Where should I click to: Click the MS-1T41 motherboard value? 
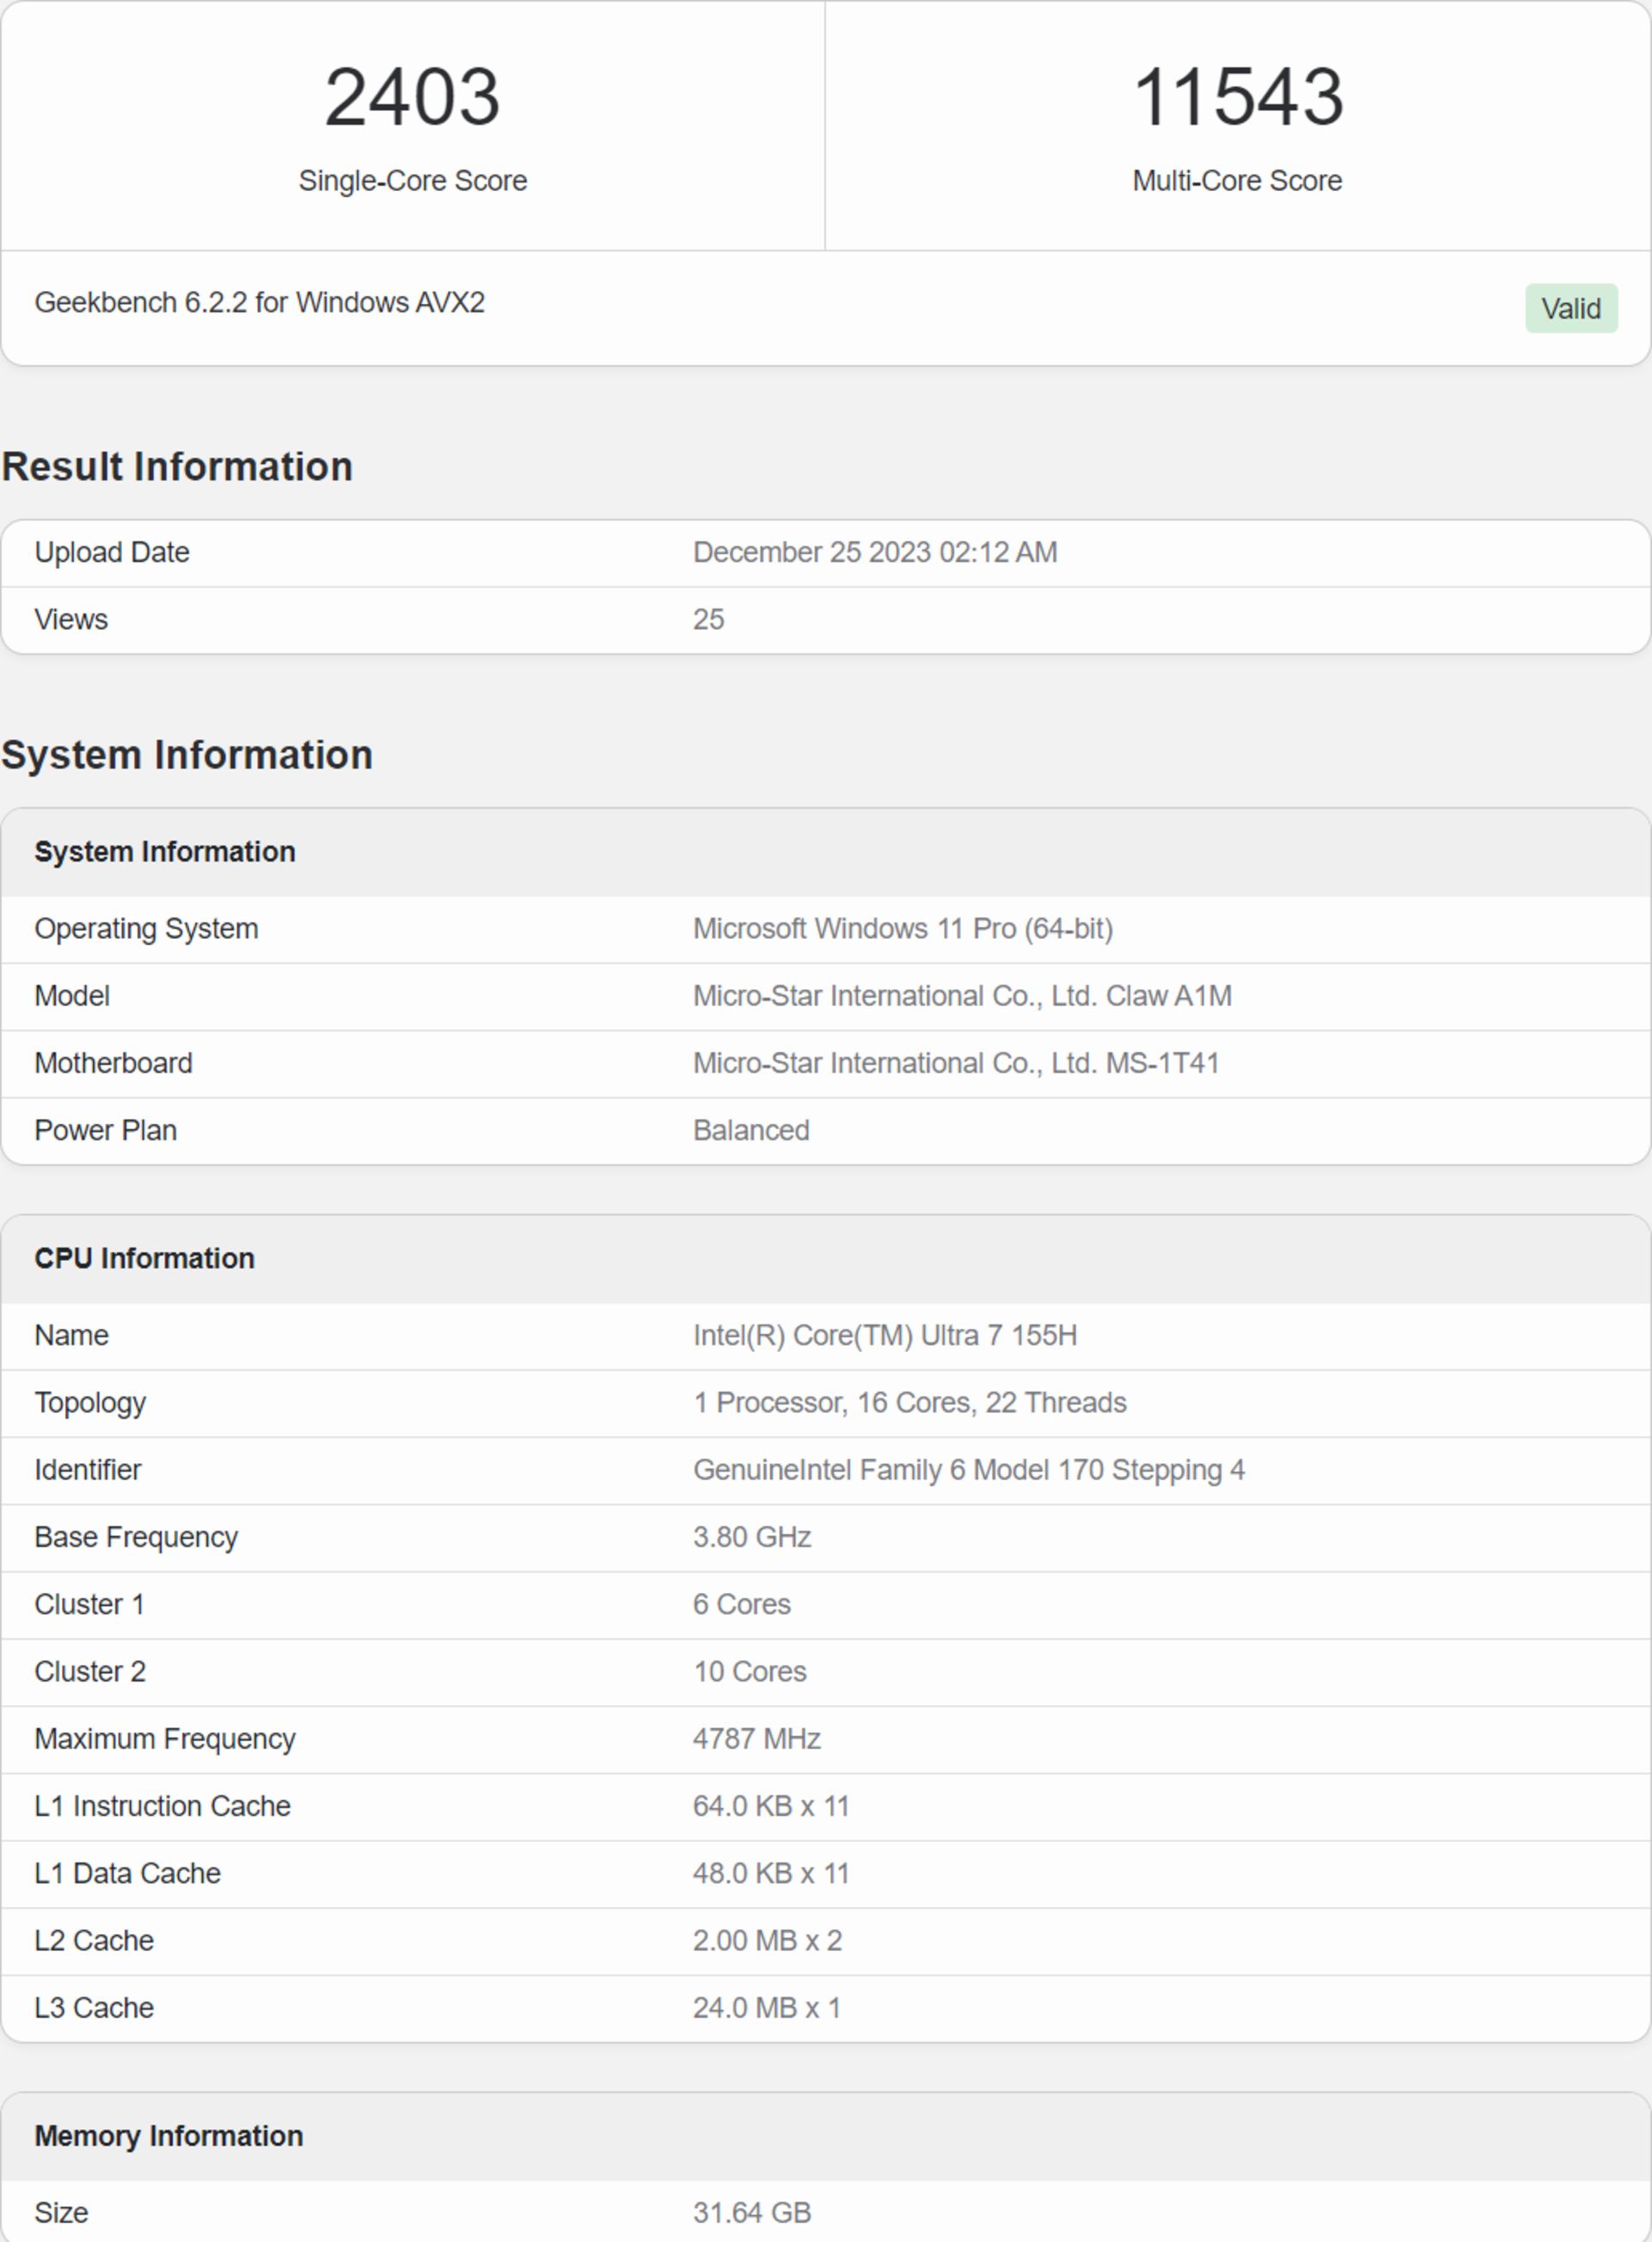[955, 1062]
